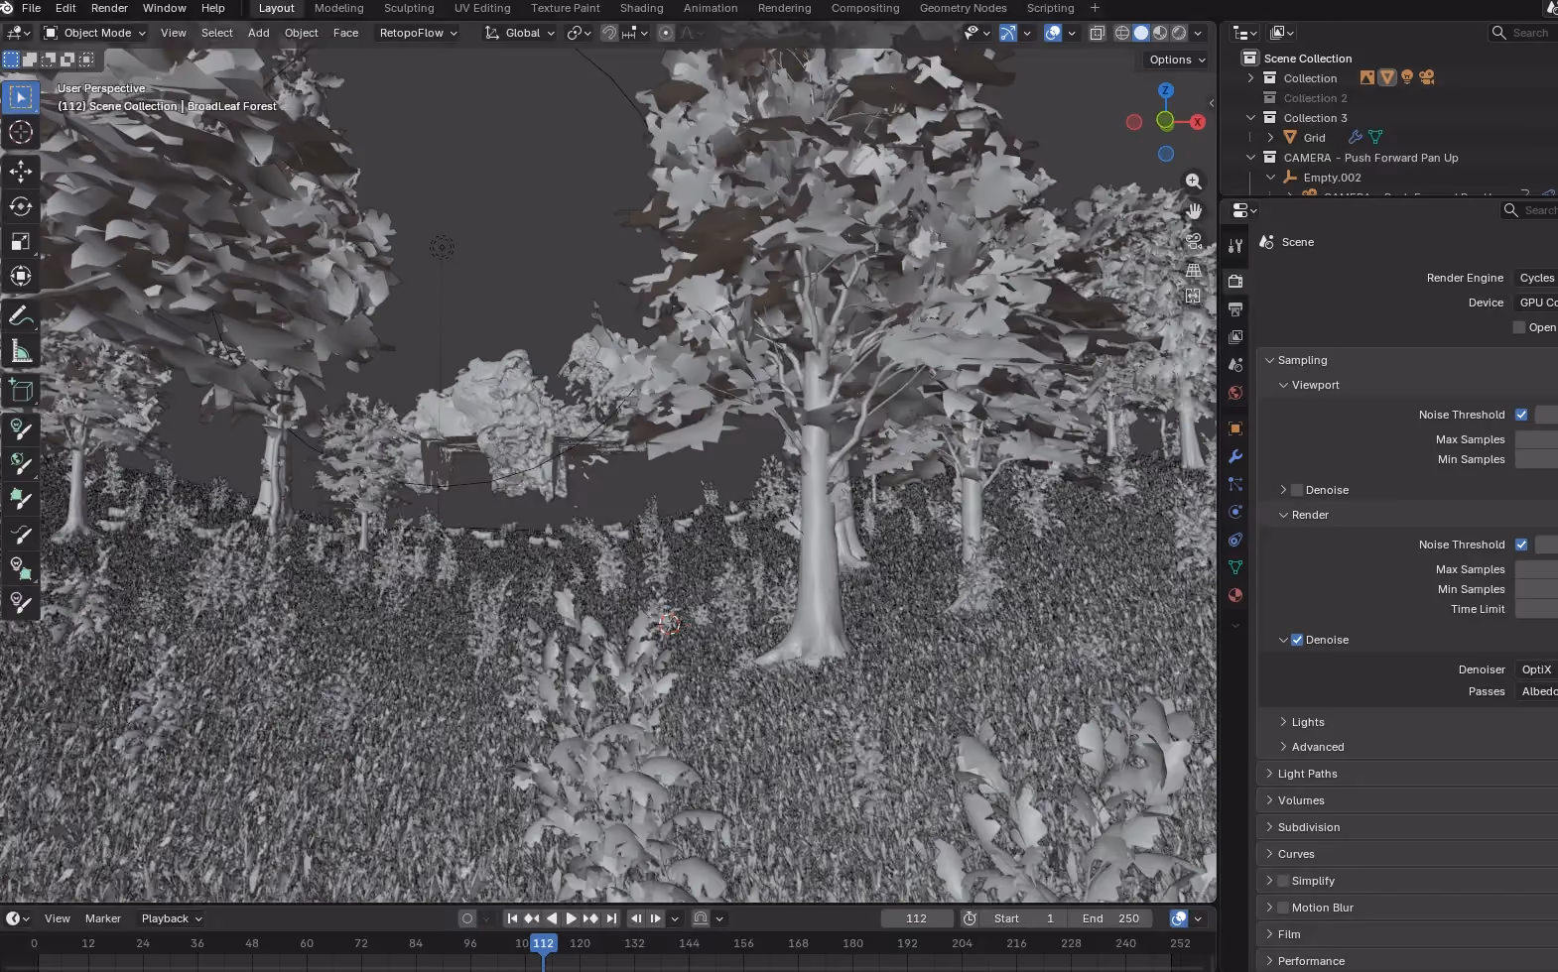
Task: Switch to the Shading workspace tab
Action: coord(641,8)
